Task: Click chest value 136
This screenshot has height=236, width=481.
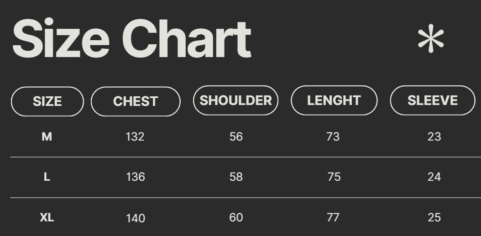Action: (x=136, y=177)
